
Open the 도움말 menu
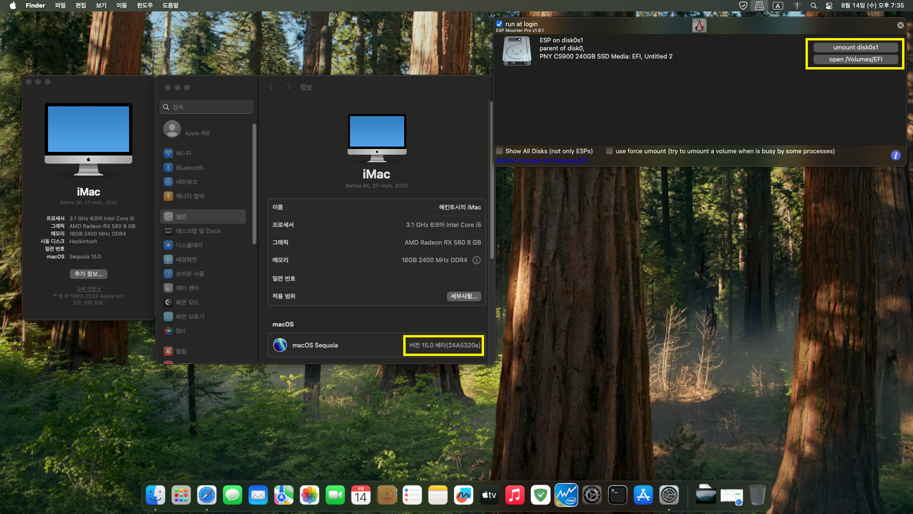click(x=170, y=6)
